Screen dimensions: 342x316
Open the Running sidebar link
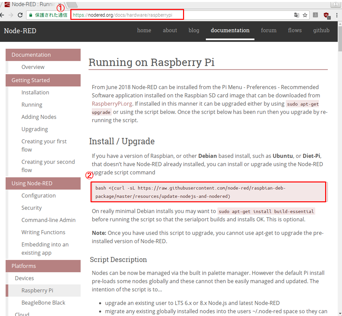coord(32,105)
